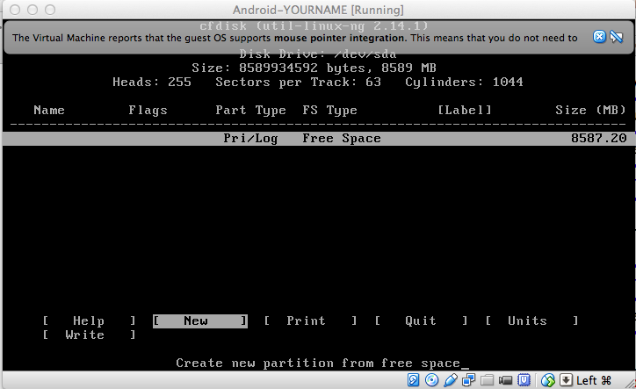Screen dimensions: 636x389
Task: Click the hard disk activity status icon
Action: 413,380
